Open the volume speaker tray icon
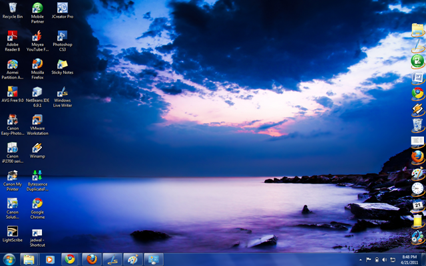Screen dimensions: 426x266 click(x=385, y=260)
